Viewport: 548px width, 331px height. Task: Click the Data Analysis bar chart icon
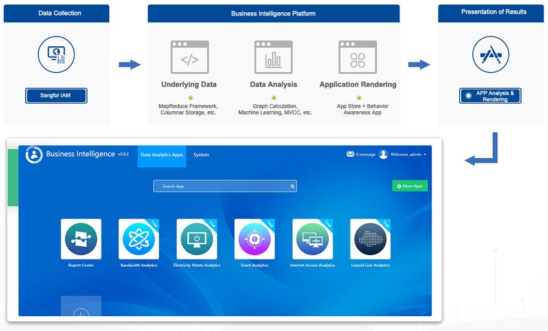coord(273,57)
